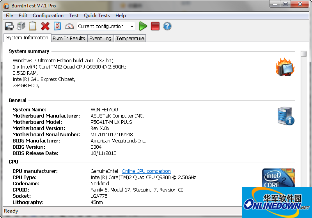Click the clipboard copy toolbar icon
This screenshot has height=218, width=312.
pos(33,26)
